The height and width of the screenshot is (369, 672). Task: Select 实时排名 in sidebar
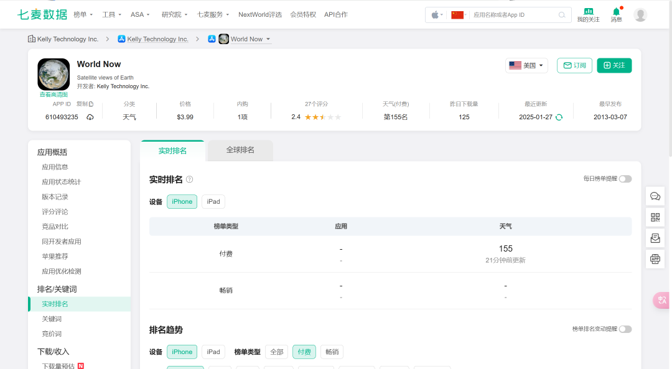point(80,304)
